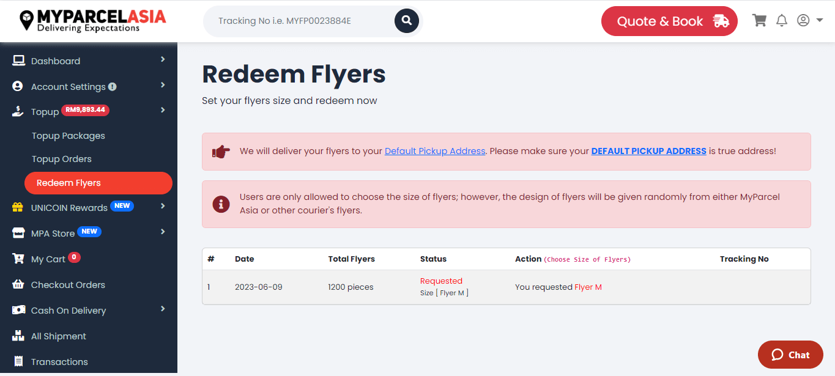
Task: Expand the Cash On Delivery chevron
Action: pos(163,309)
